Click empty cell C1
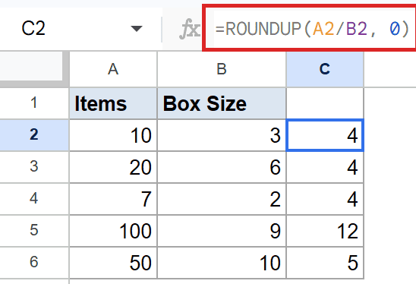 point(325,103)
